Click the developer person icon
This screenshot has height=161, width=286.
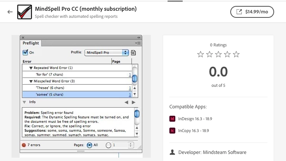coord(172,152)
